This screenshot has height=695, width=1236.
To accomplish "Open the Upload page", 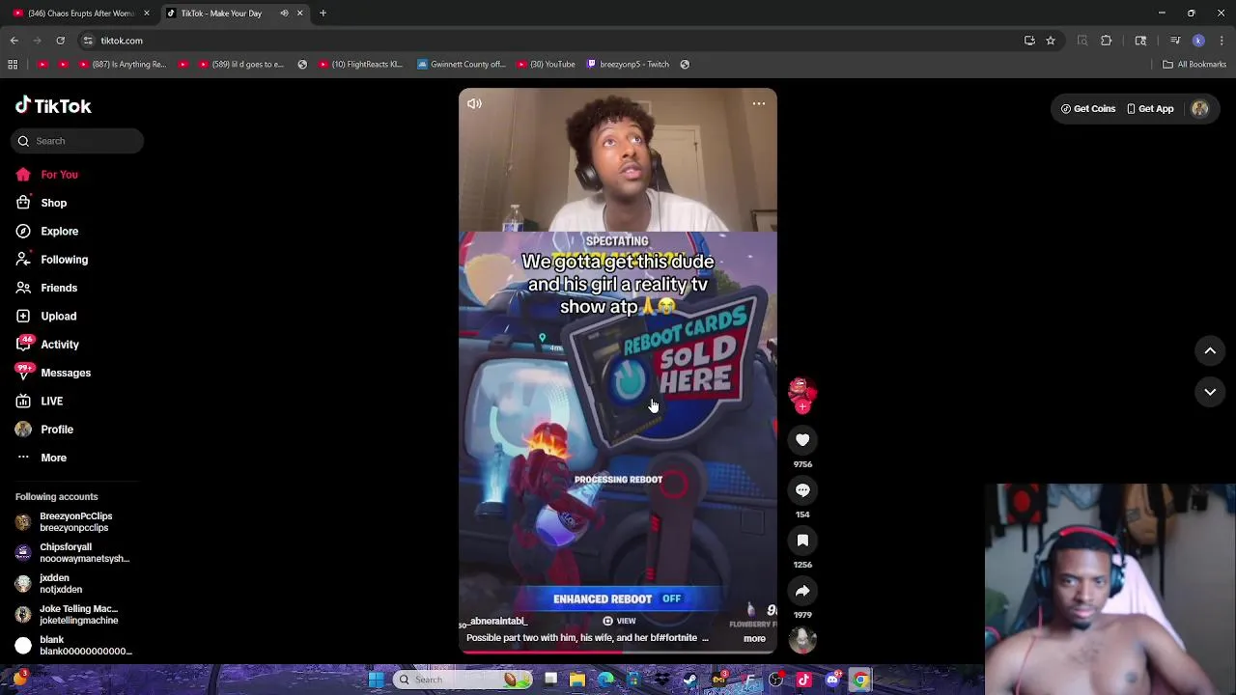I will click(45, 317).
